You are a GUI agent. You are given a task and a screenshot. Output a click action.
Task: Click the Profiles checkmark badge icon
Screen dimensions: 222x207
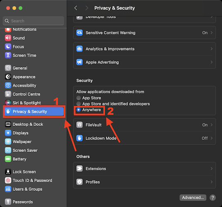click(80, 182)
